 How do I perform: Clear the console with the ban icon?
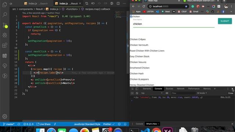(137, 93)
